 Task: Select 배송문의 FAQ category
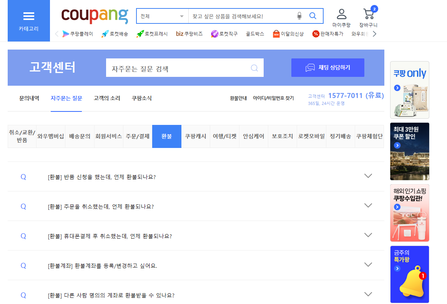[x=80, y=136]
